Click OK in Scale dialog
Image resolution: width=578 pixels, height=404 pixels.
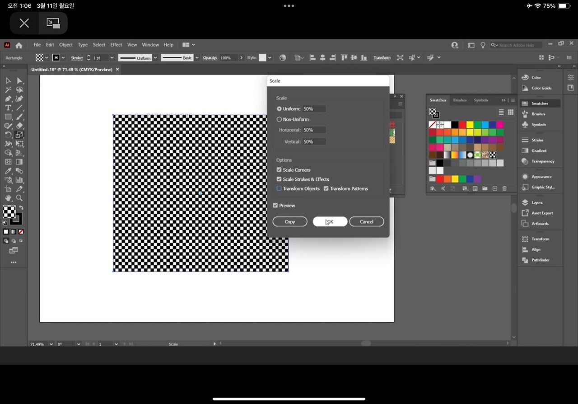[330, 221]
